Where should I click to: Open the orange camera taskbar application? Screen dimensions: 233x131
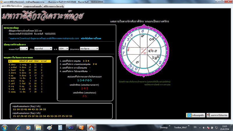coord(81,128)
